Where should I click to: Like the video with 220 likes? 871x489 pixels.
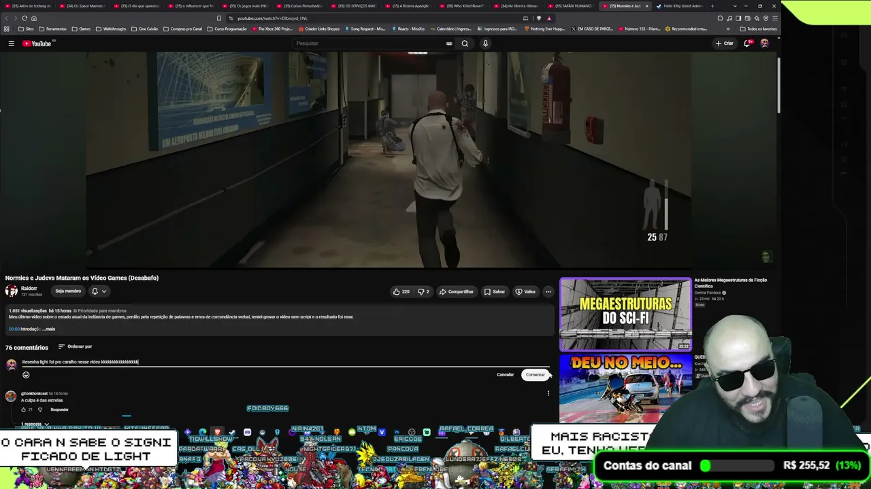coord(401,291)
